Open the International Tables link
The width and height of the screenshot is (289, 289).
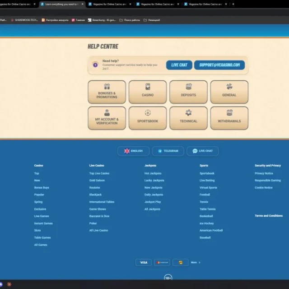click(102, 202)
